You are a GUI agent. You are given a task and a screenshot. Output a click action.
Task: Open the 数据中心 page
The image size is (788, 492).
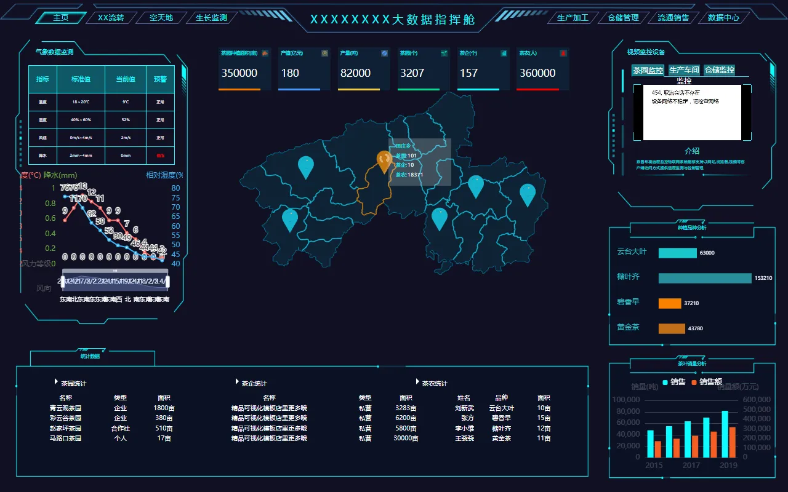[723, 18]
